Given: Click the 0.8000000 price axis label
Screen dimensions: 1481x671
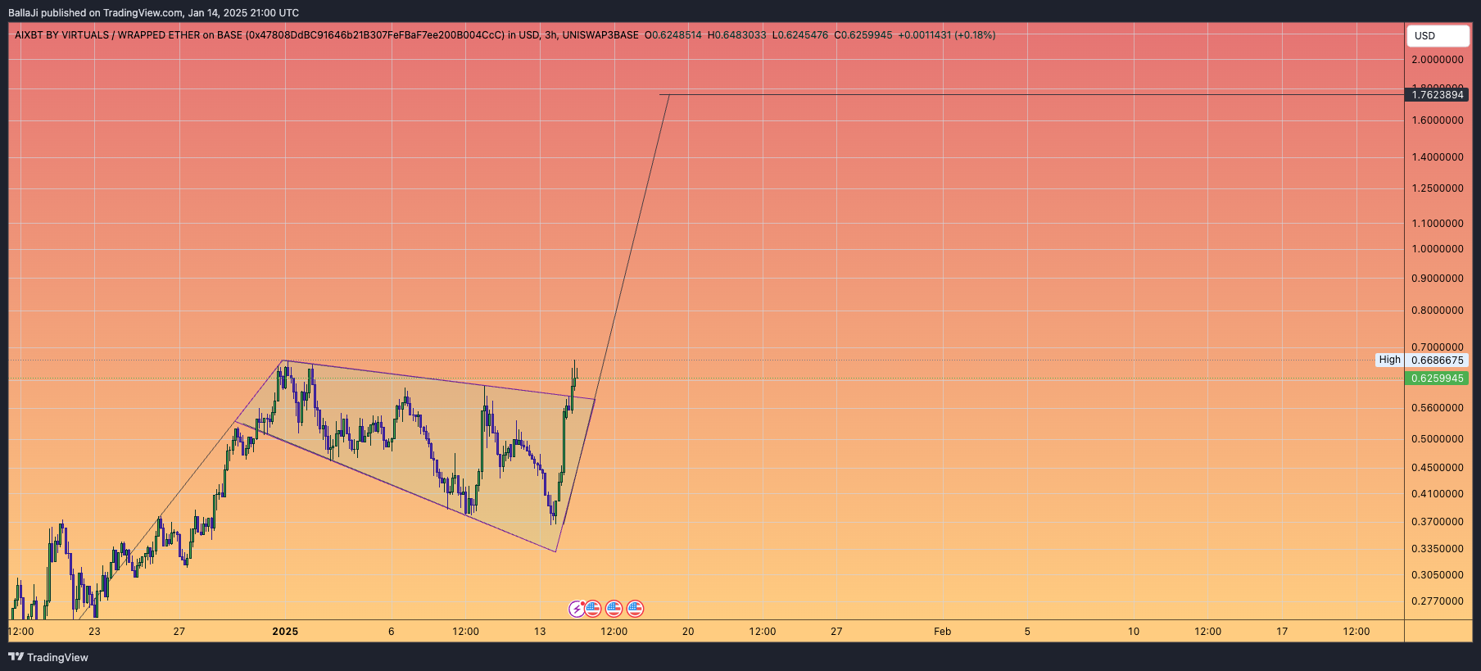Looking at the screenshot, I should pyautogui.click(x=1437, y=311).
